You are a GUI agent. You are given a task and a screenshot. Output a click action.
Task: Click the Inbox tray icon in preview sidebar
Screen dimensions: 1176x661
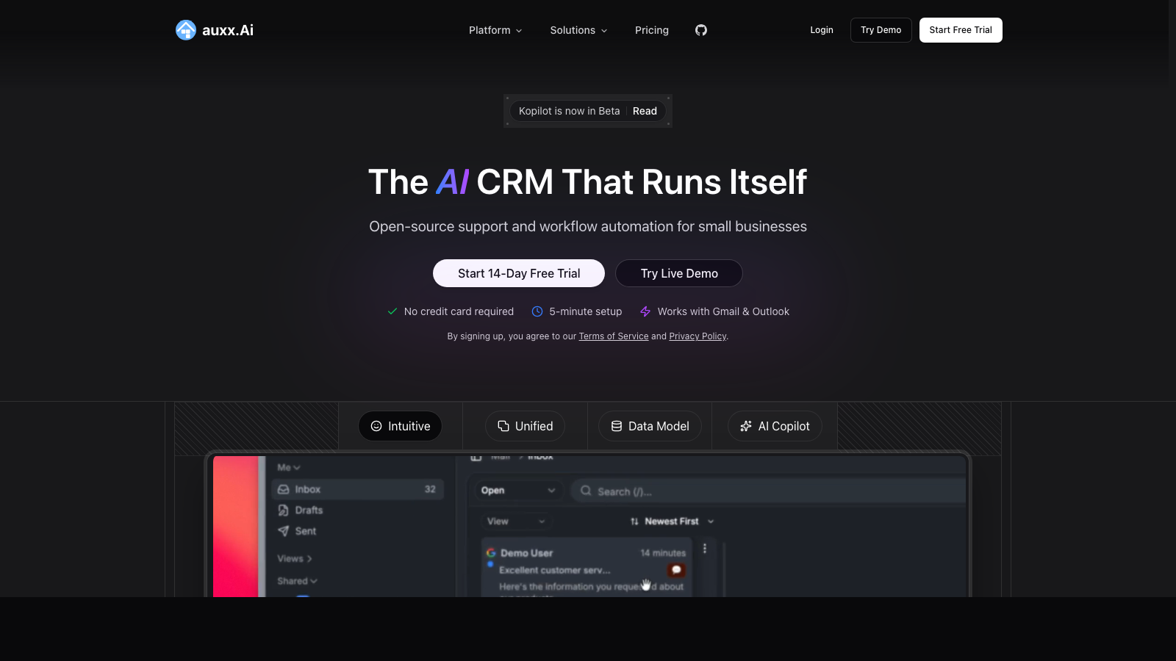[284, 489]
